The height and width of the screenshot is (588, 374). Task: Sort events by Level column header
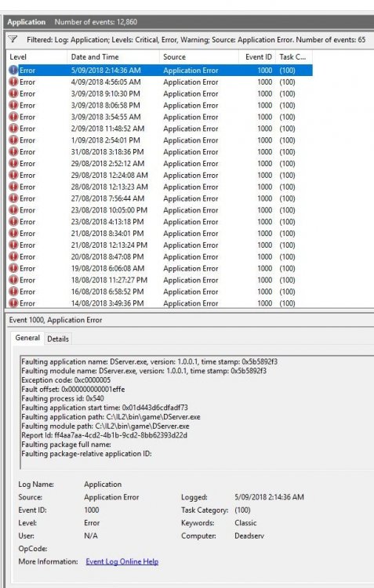point(37,57)
